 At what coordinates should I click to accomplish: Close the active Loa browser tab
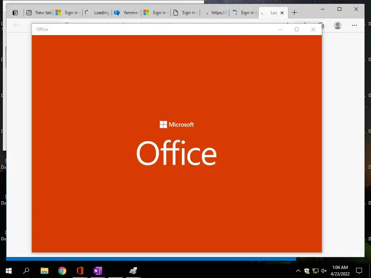282,13
